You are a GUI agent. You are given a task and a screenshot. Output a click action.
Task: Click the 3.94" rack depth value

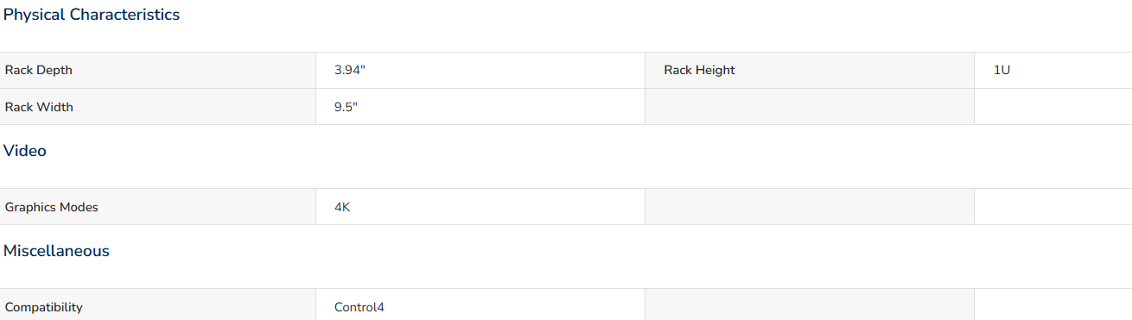coord(350,70)
